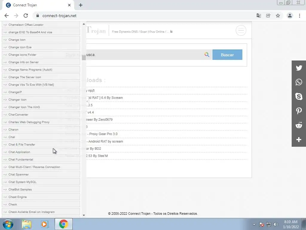Open media player taskbar icon

[44, 224]
